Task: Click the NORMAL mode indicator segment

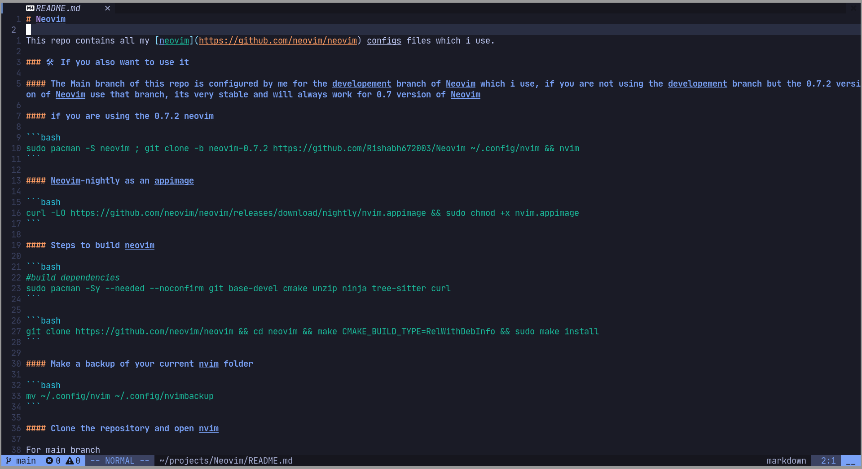Action: pos(120,460)
